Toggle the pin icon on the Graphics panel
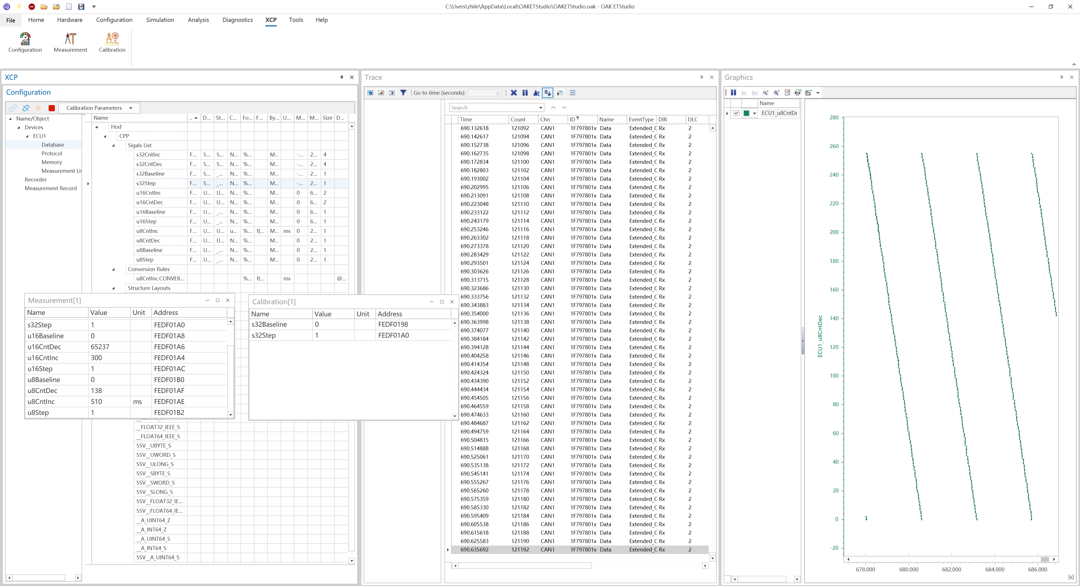Viewport: 1080px width, 586px height. (1061, 77)
